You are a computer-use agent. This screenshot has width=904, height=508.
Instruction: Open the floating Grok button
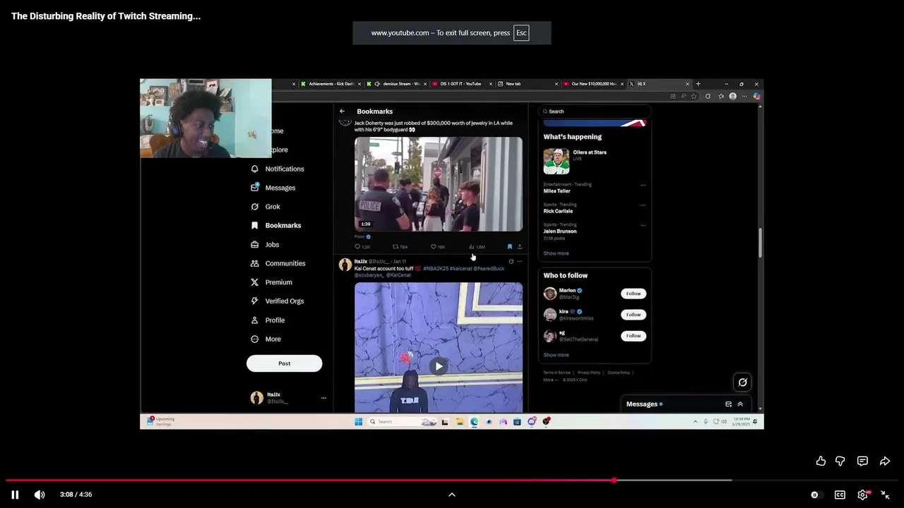[742, 382]
